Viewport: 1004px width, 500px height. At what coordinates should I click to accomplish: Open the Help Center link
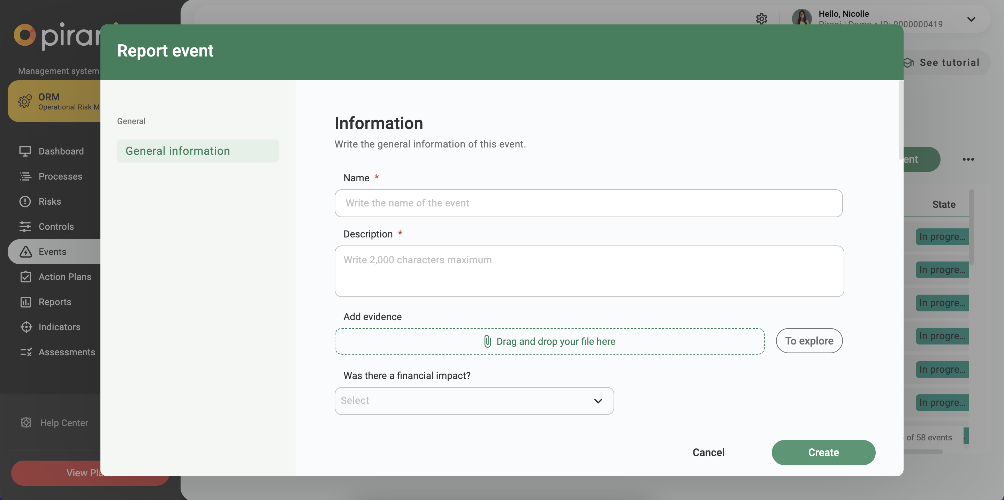pos(64,423)
